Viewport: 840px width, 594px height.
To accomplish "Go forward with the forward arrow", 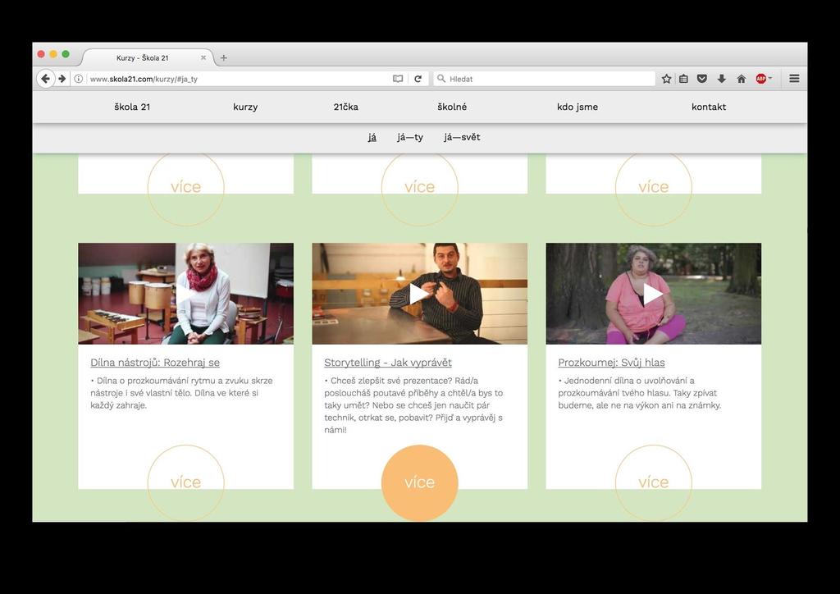I will (62, 79).
